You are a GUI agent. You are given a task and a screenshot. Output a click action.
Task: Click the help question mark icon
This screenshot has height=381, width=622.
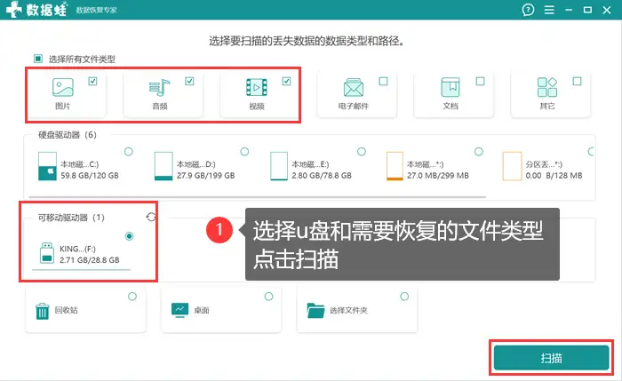pyautogui.click(x=528, y=10)
